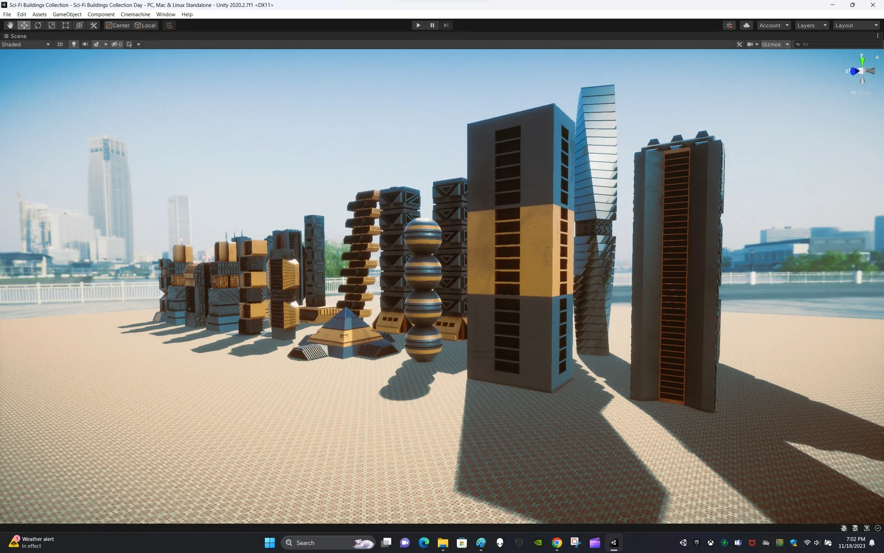Select the Rotate tool
Screen dimensions: 884x553
(38, 25)
